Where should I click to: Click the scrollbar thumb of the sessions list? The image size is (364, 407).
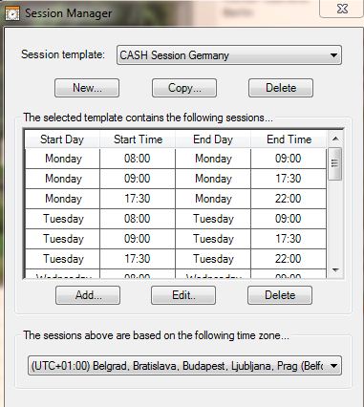pos(334,163)
